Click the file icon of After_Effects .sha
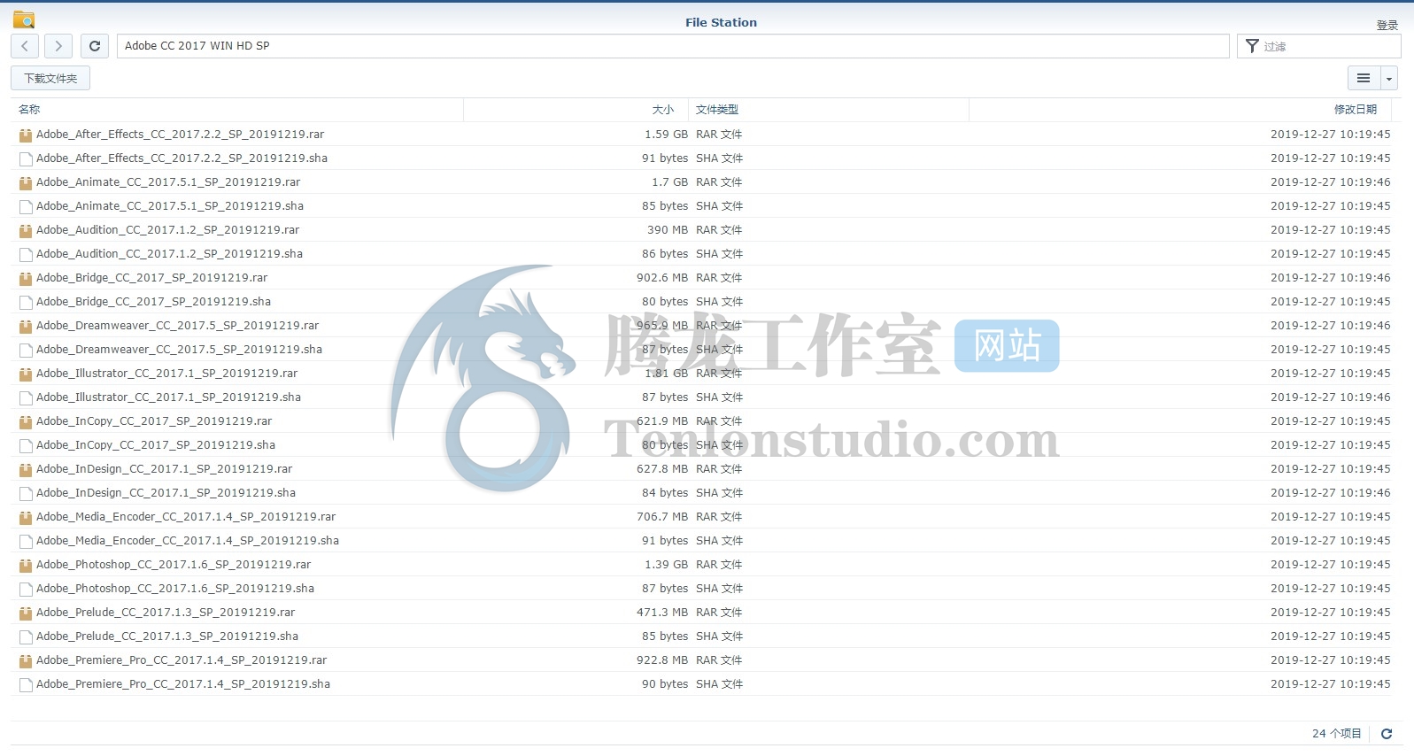 26,158
